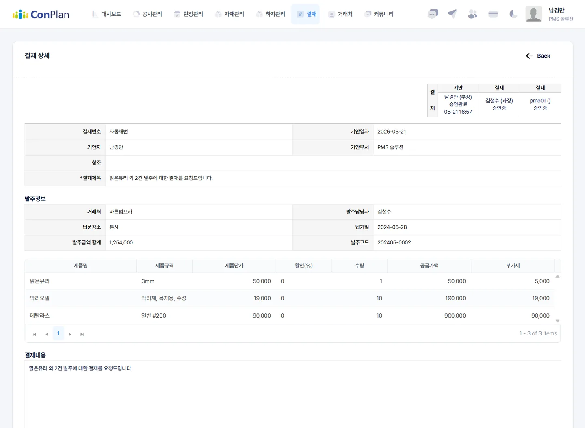Click the grid scrollbar up arrow
Viewport: 585px width, 428px height.
tap(557, 276)
